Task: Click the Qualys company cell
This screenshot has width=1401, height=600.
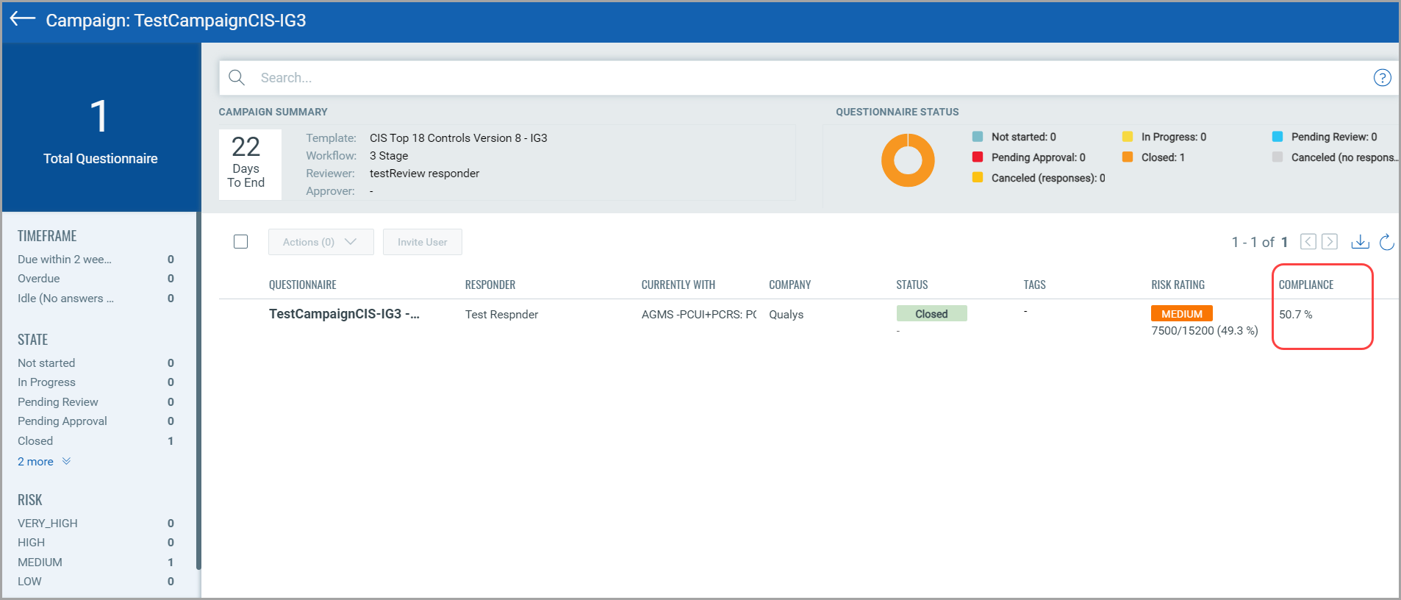Action: point(786,315)
